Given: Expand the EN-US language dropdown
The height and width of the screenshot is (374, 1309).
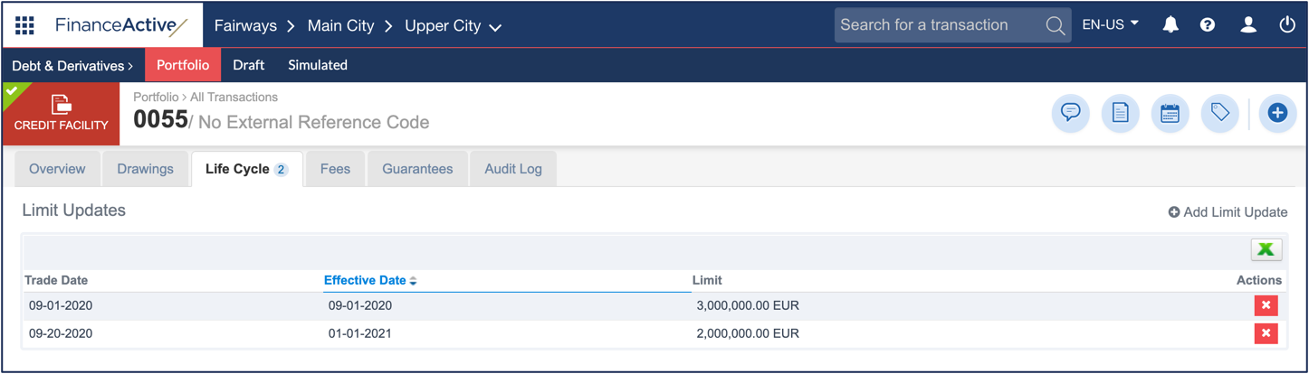Looking at the screenshot, I should pyautogui.click(x=1111, y=25).
